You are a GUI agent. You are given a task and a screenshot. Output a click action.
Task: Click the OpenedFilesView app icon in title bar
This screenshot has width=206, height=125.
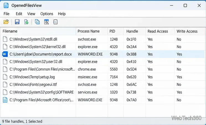point(6,6)
